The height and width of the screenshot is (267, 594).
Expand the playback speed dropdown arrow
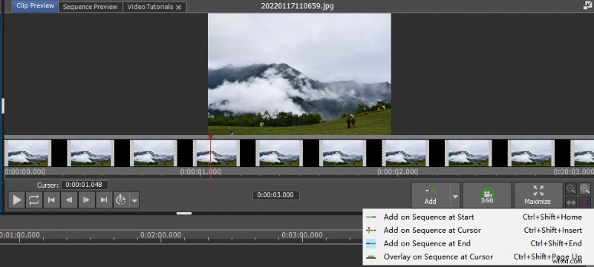pos(134,200)
